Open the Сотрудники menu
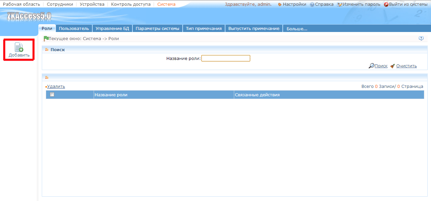This screenshot has width=431, height=201. [60, 4]
